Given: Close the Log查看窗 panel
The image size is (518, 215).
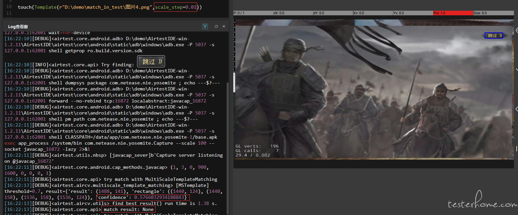Looking at the screenshot, I should tap(224, 26).
